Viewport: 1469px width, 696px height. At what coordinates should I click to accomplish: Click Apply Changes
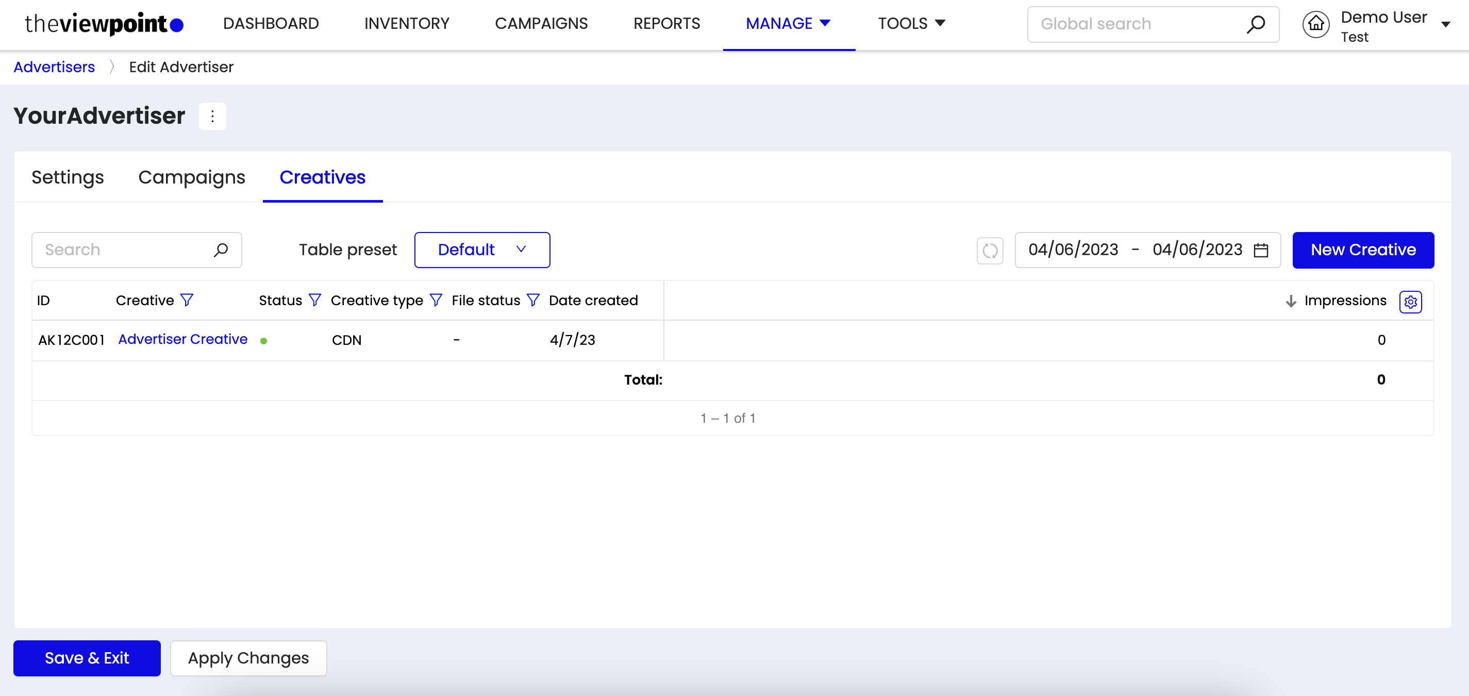pos(248,658)
